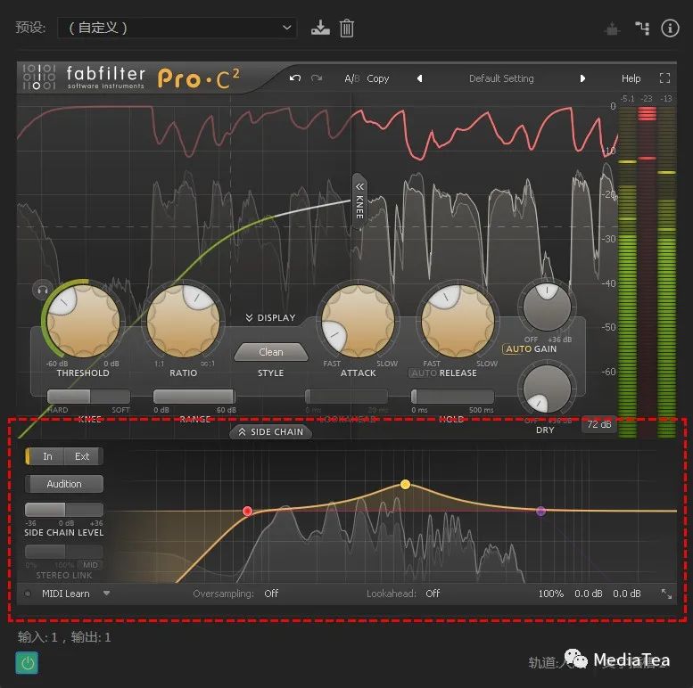Click the MIDI Learn indicator dot

tap(28, 594)
